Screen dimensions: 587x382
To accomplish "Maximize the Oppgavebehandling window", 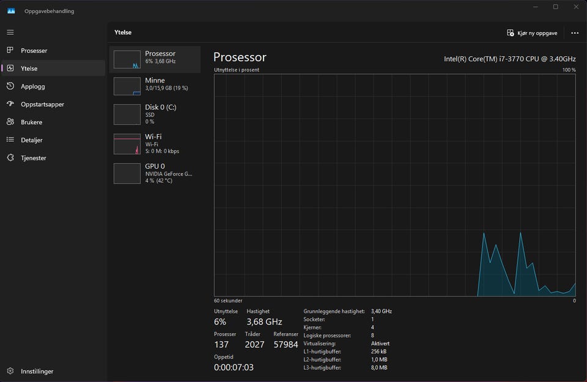I will (x=555, y=7).
